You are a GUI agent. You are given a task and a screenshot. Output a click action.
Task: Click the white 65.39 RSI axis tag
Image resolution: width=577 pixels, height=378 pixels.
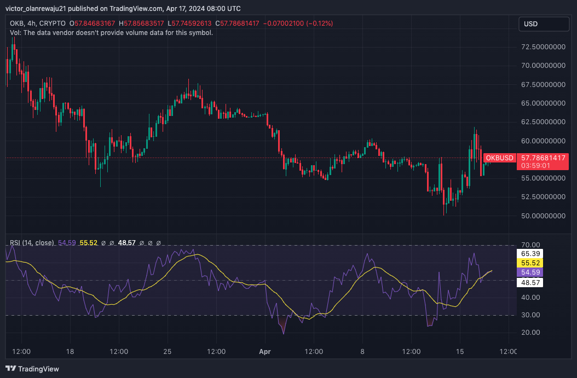pyautogui.click(x=530, y=254)
